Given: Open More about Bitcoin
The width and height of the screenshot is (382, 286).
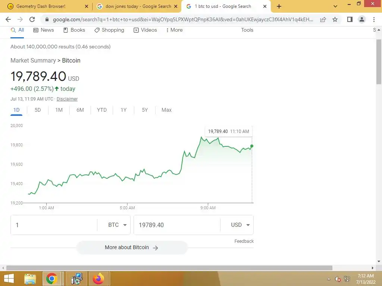Looking at the screenshot, I should 132,248.
